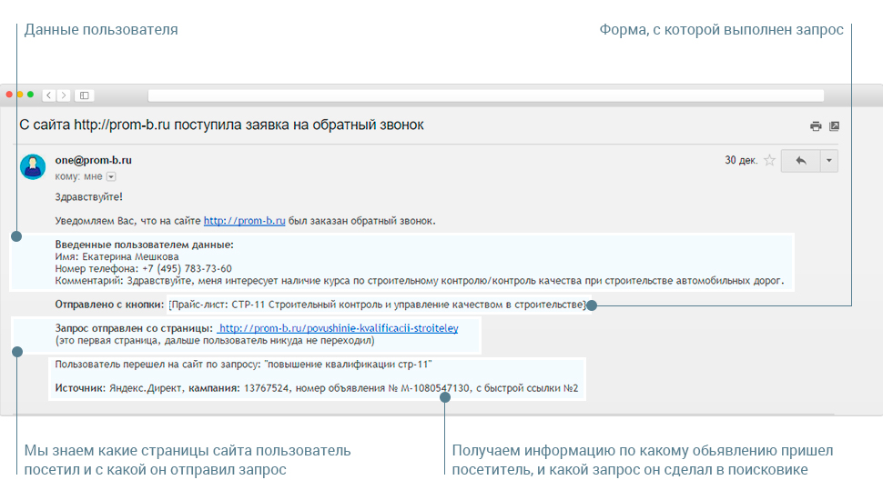Click the sender avatar picture

[x=33, y=167]
